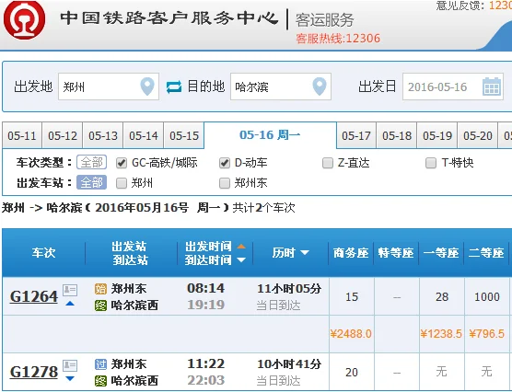Open G1278 train info card icon
The width and height of the screenshot is (512, 392).
70,365
